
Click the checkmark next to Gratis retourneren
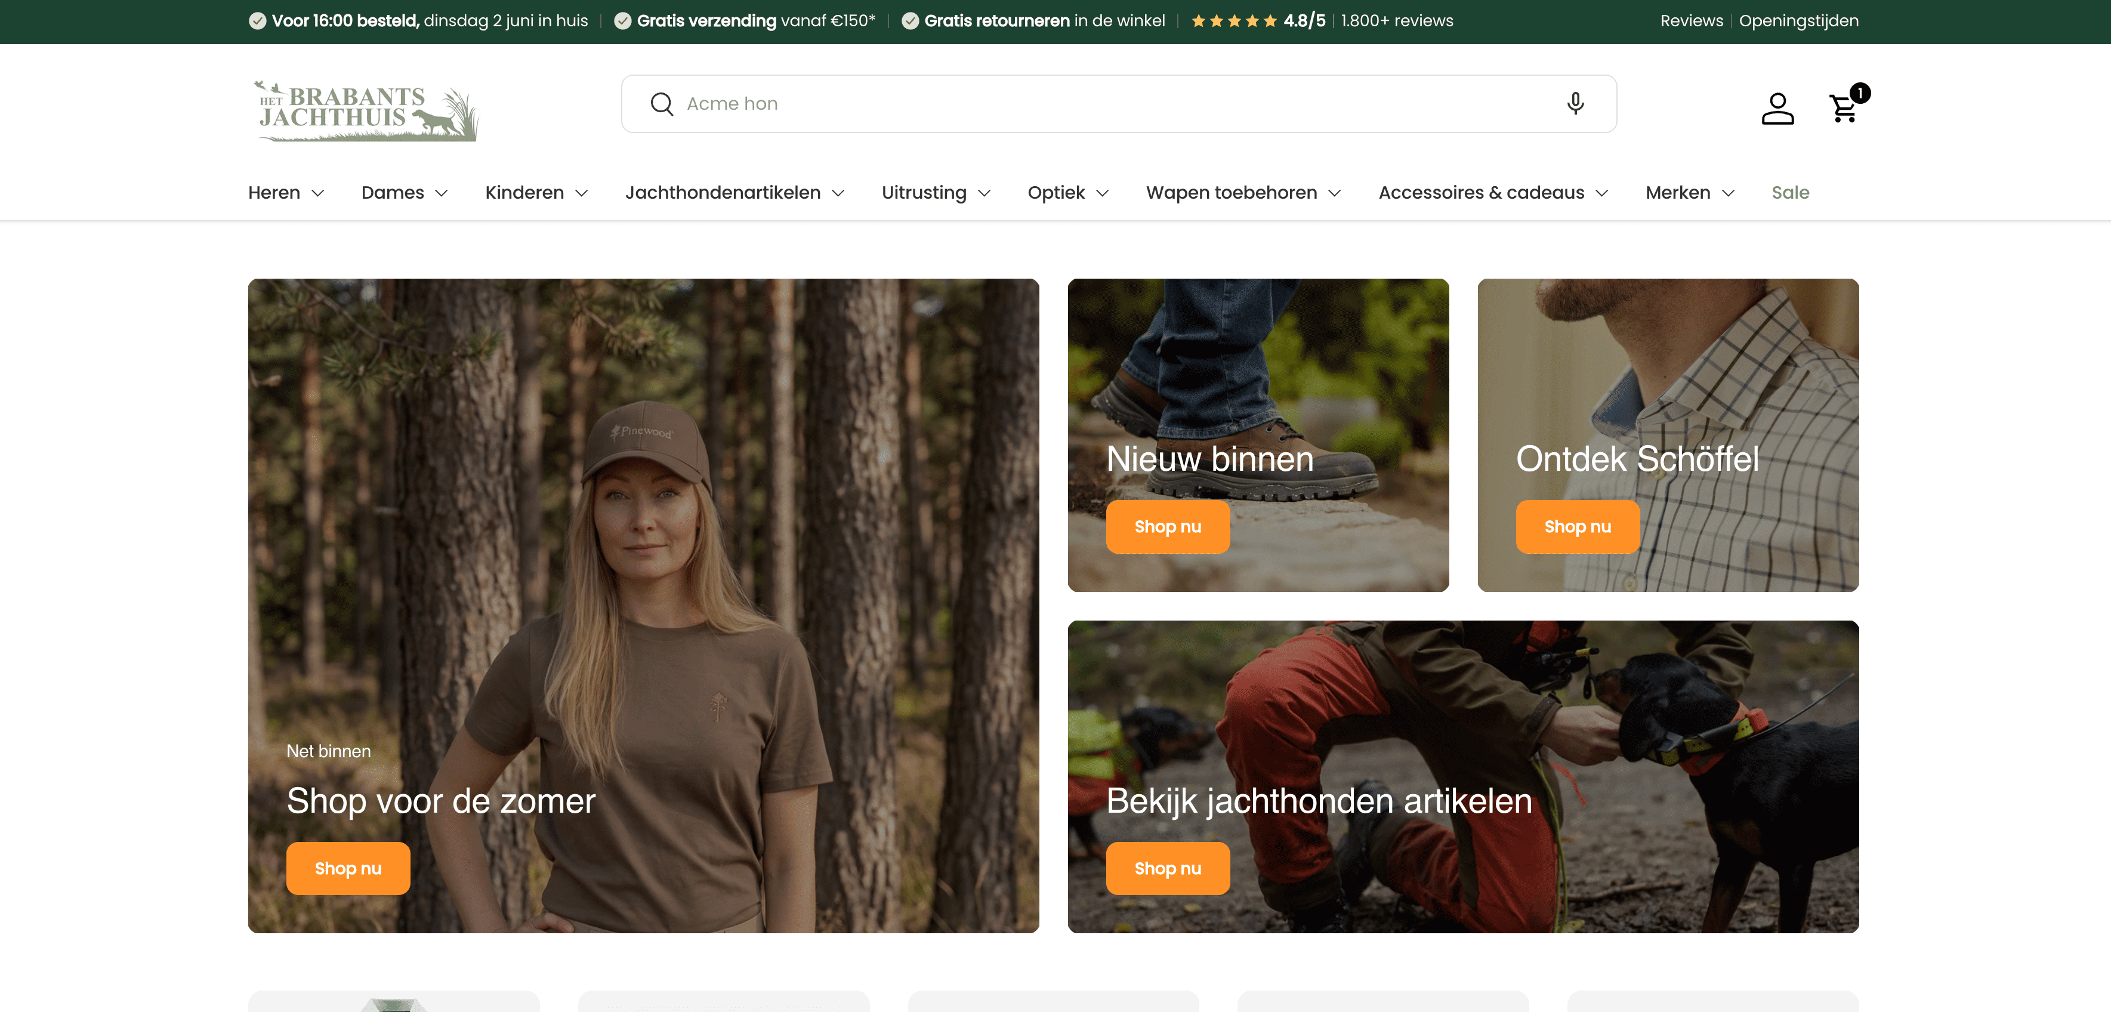tap(910, 21)
